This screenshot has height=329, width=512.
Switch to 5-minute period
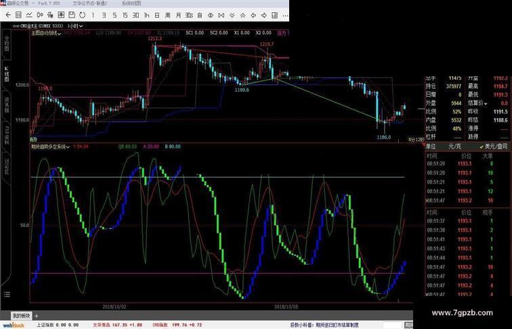pos(114,15)
